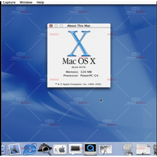Open the Capture menu

pos(9,2)
